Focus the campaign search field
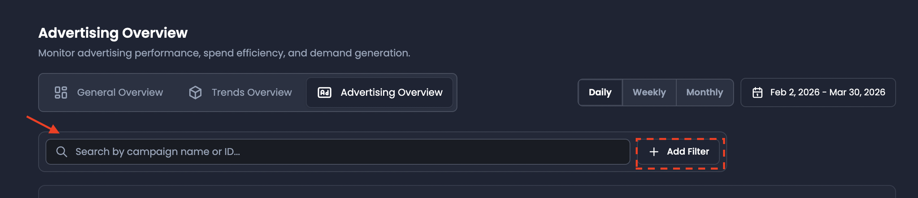Viewport: 918px width, 198px height. coord(338,152)
